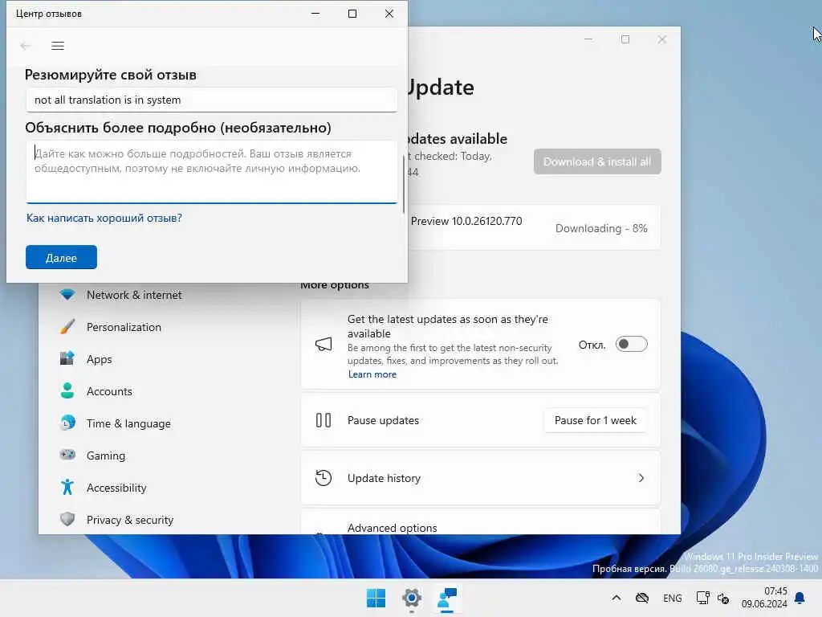822x617 pixels.
Task: Open the notification bell in the taskbar
Action: pyautogui.click(x=800, y=598)
